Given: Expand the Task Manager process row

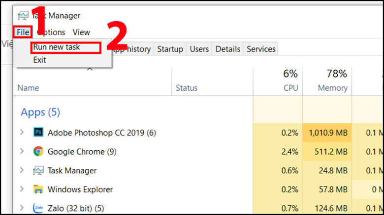Looking at the screenshot, I should coord(21,171).
